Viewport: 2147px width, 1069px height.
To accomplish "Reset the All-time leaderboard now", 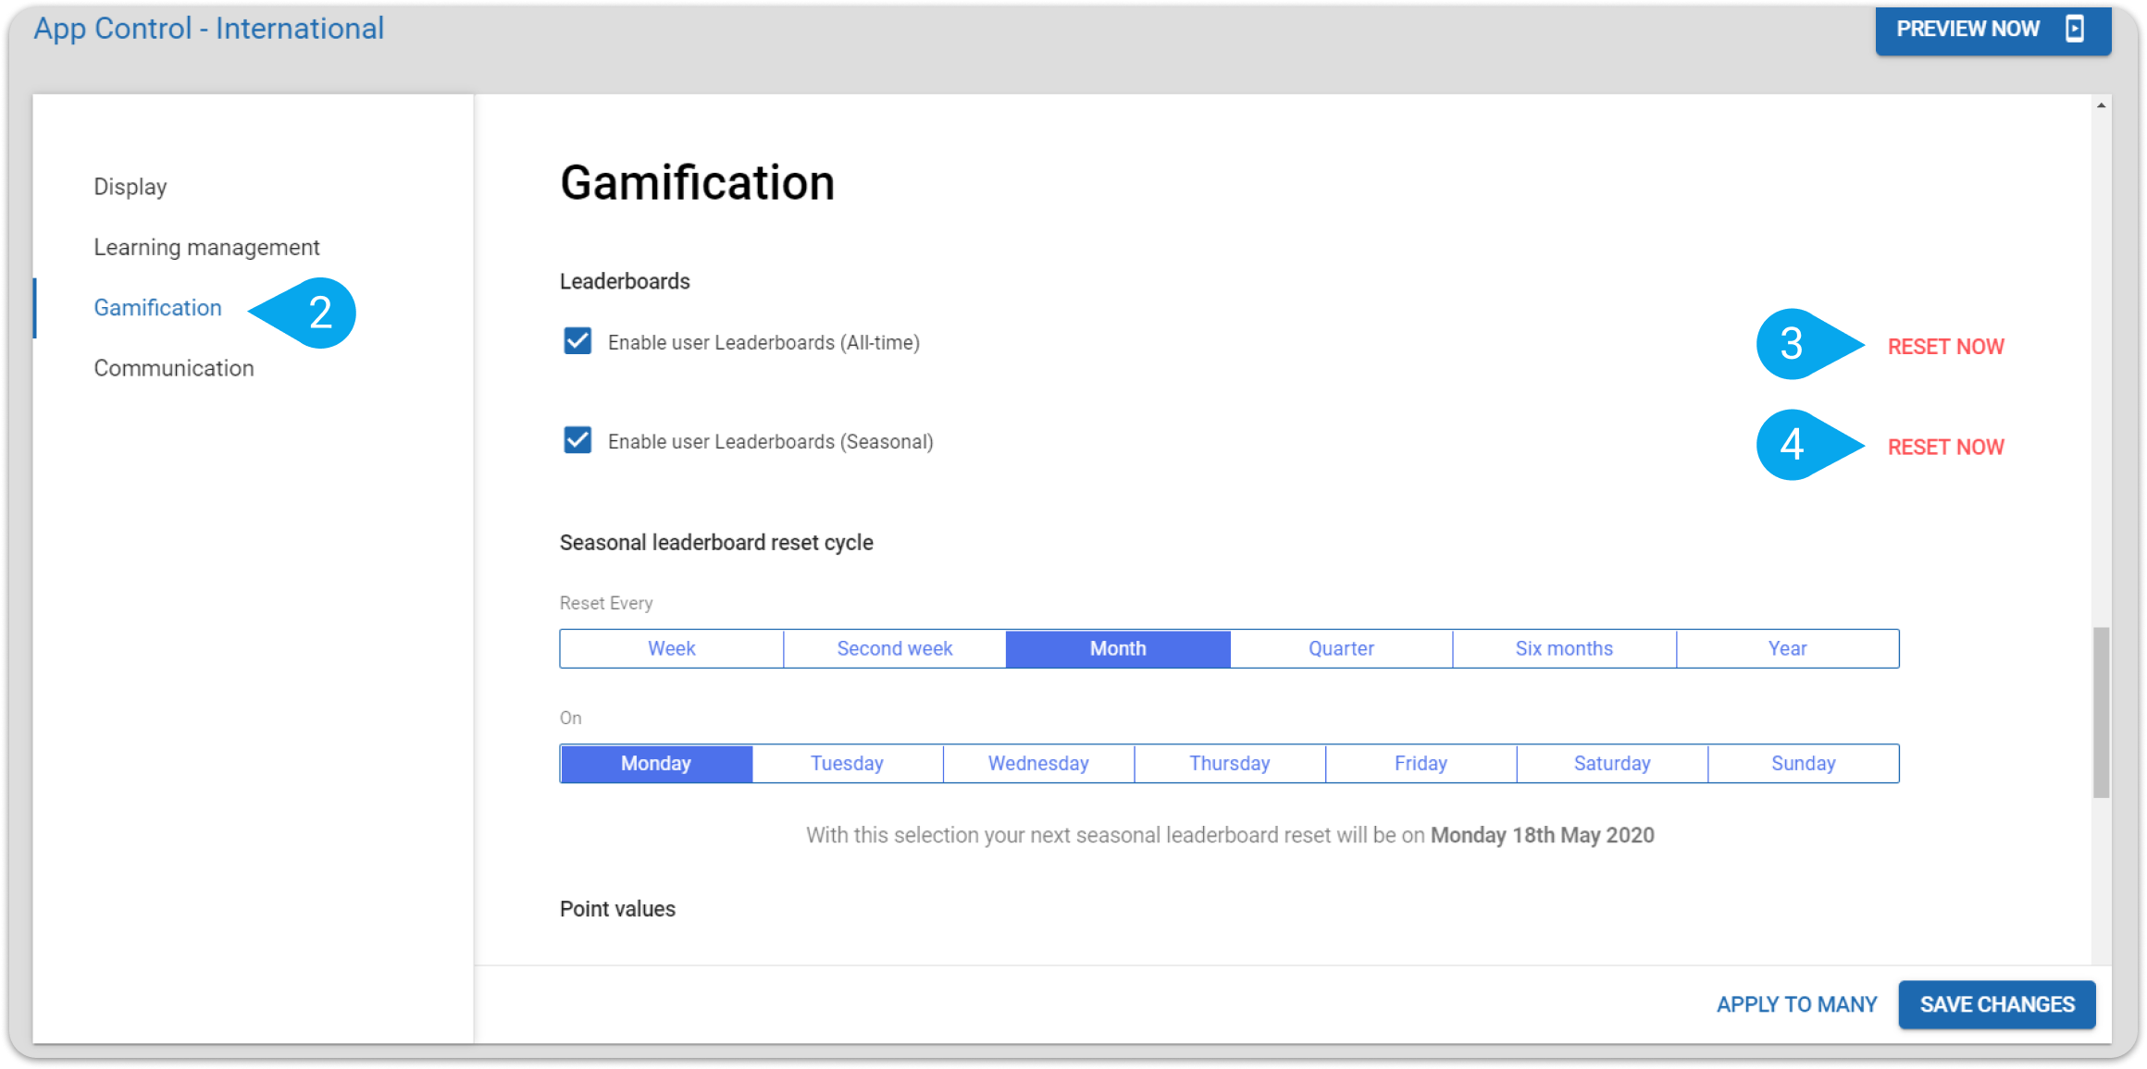I will (1945, 347).
